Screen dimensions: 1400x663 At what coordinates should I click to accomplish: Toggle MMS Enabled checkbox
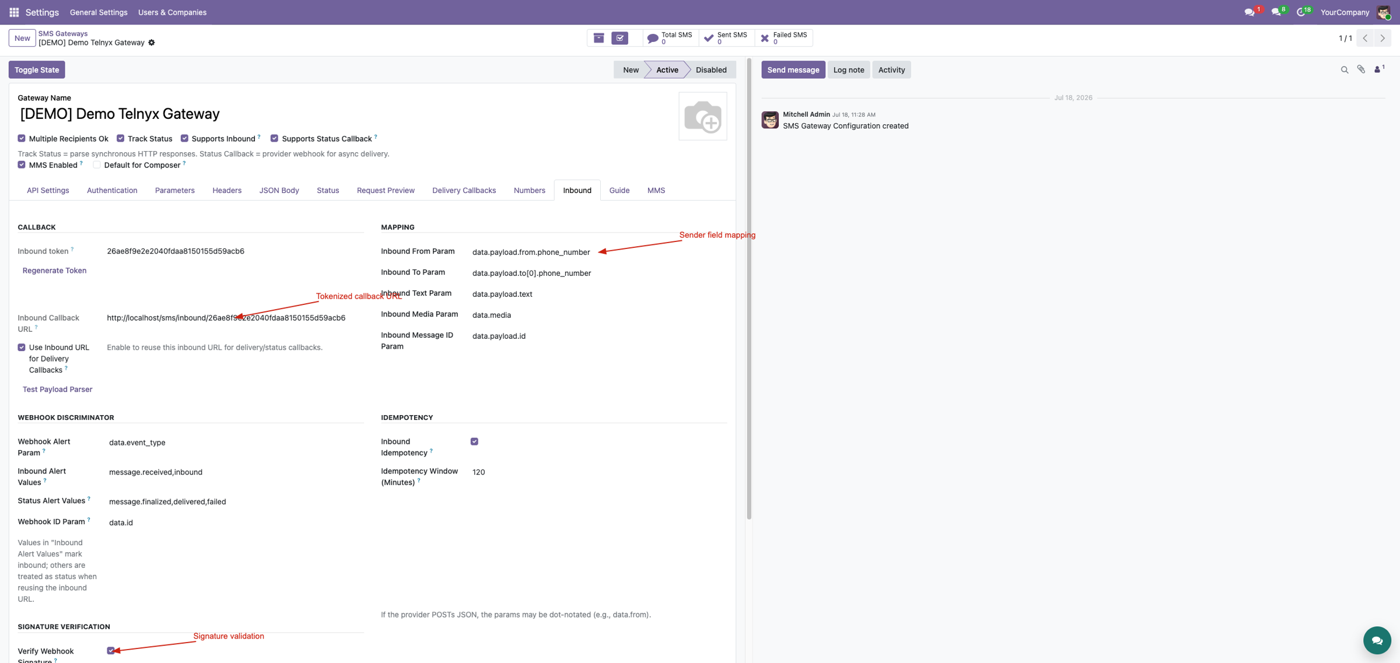(x=22, y=165)
